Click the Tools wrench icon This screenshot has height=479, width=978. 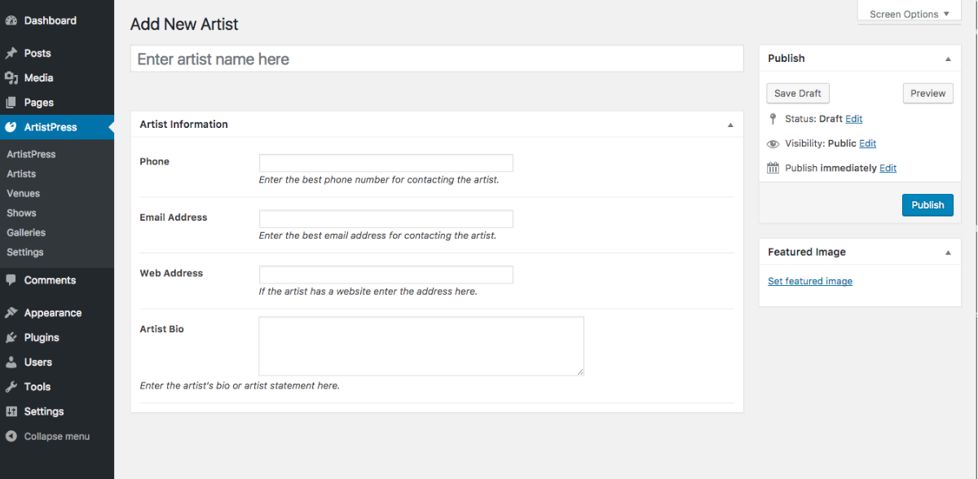pos(11,387)
